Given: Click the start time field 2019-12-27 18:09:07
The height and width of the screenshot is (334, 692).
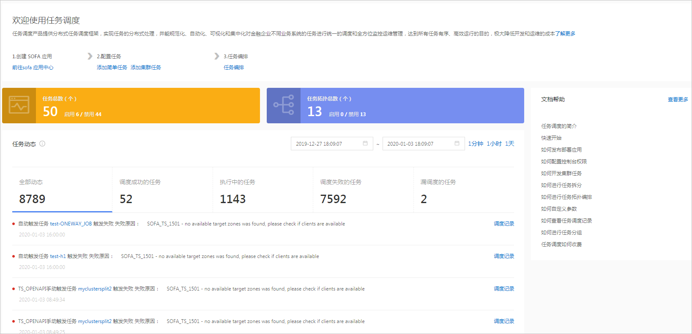Looking at the screenshot, I should (332, 144).
